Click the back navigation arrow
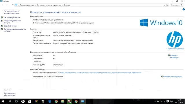The width and height of the screenshot is (185, 104). tap(3, 5)
